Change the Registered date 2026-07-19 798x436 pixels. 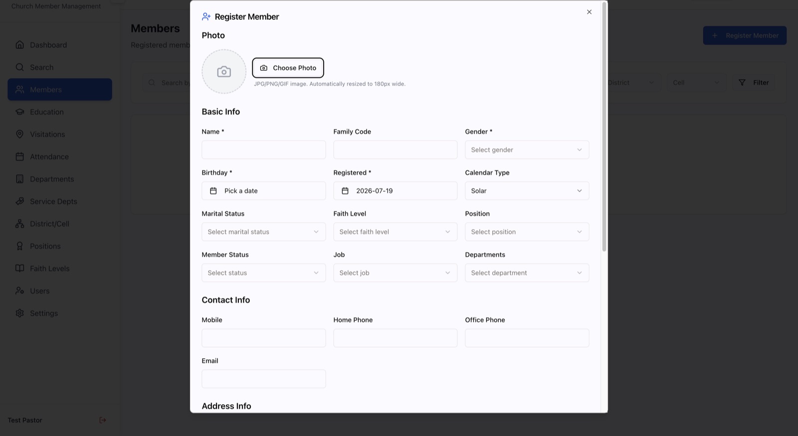click(395, 191)
